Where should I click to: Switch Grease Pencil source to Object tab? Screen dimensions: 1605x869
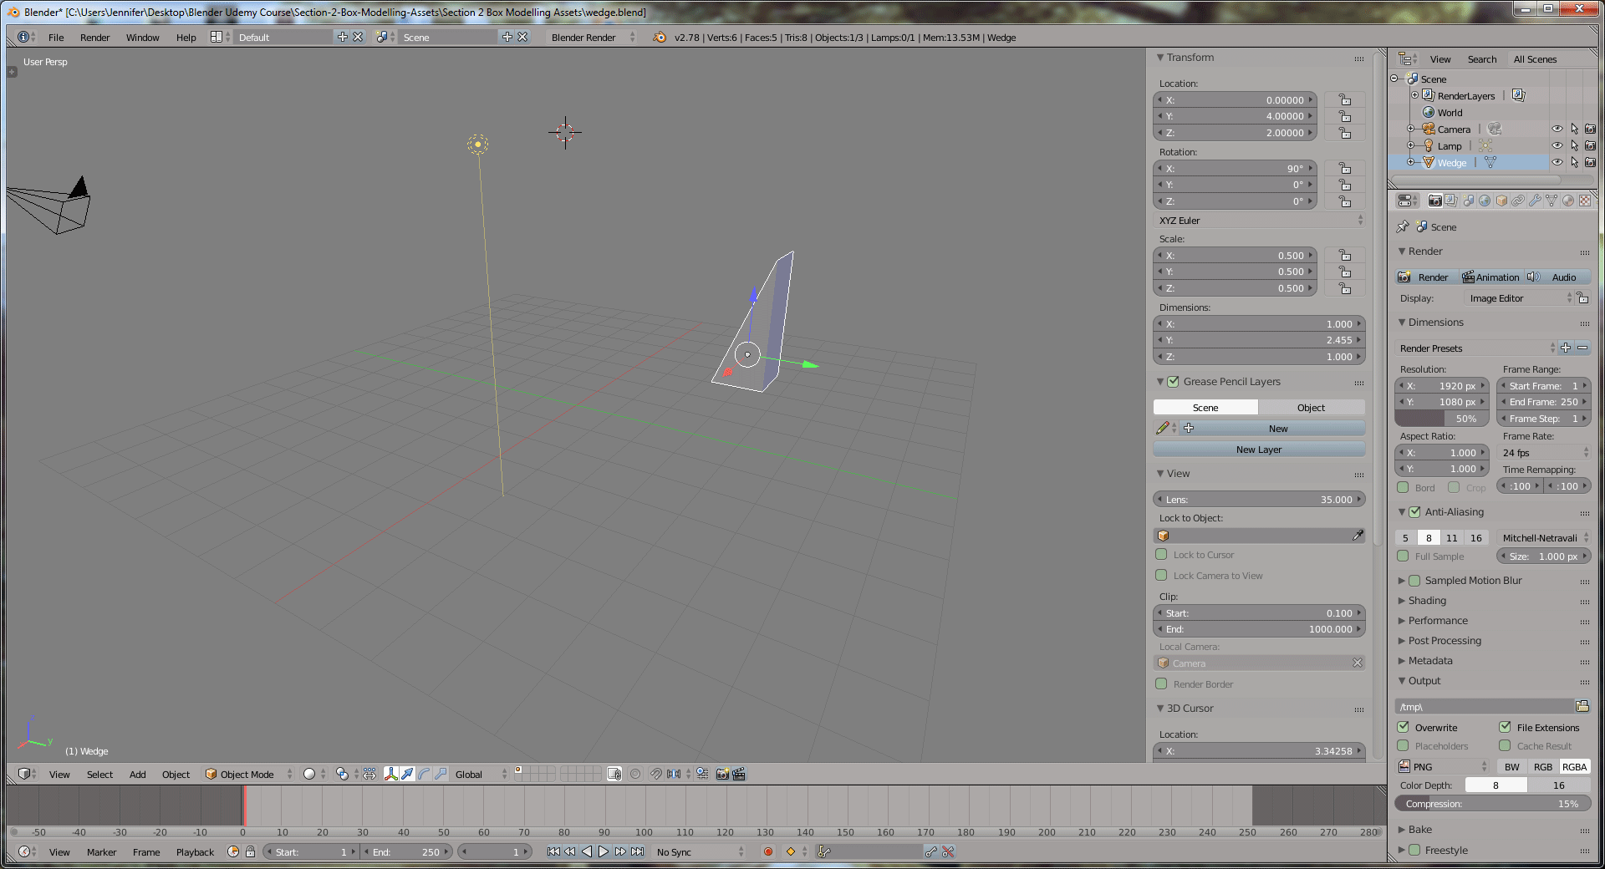[1311, 408]
